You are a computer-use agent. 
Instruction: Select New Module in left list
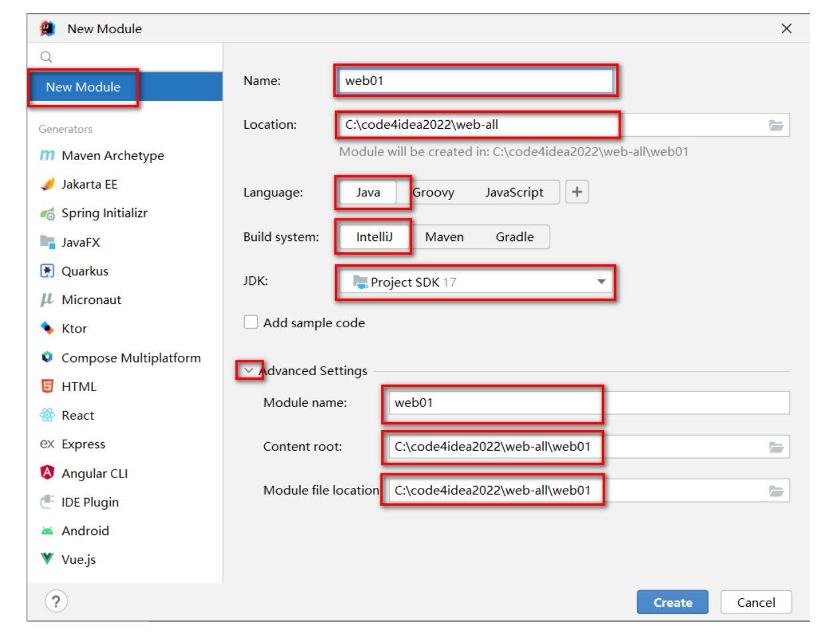click(125, 87)
